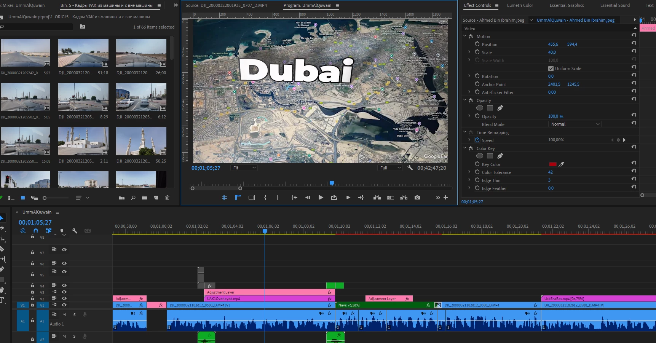Click the red Key Color swatch
Image resolution: width=656 pixels, height=343 pixels.
coord(552,164)
